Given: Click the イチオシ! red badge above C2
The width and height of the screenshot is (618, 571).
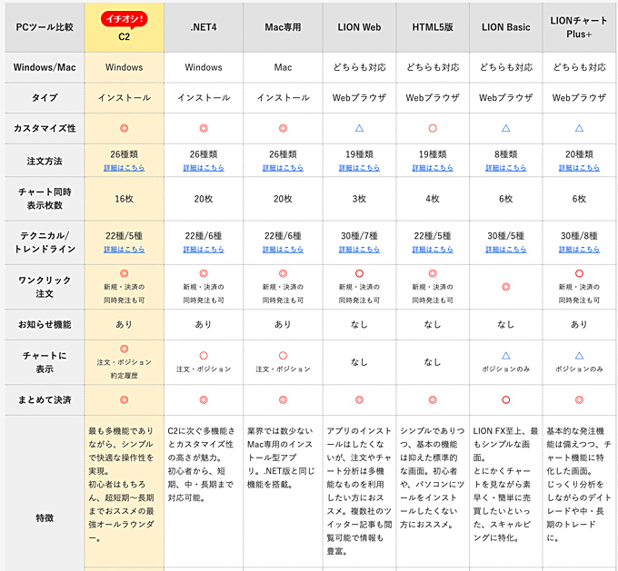Looking at the screenshot, I should tap(125, 20).
